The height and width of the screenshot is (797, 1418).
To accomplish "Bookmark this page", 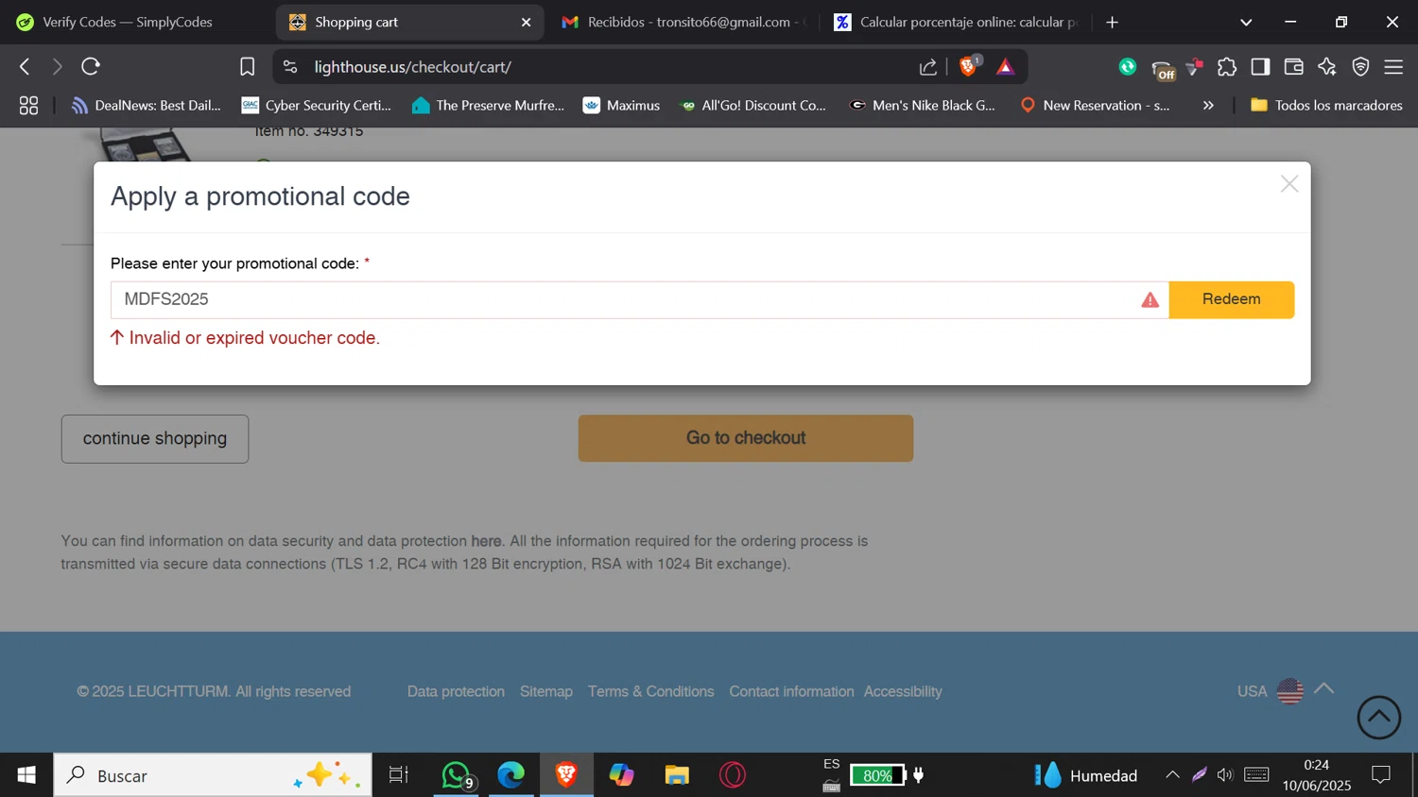I will coord(247,66).
